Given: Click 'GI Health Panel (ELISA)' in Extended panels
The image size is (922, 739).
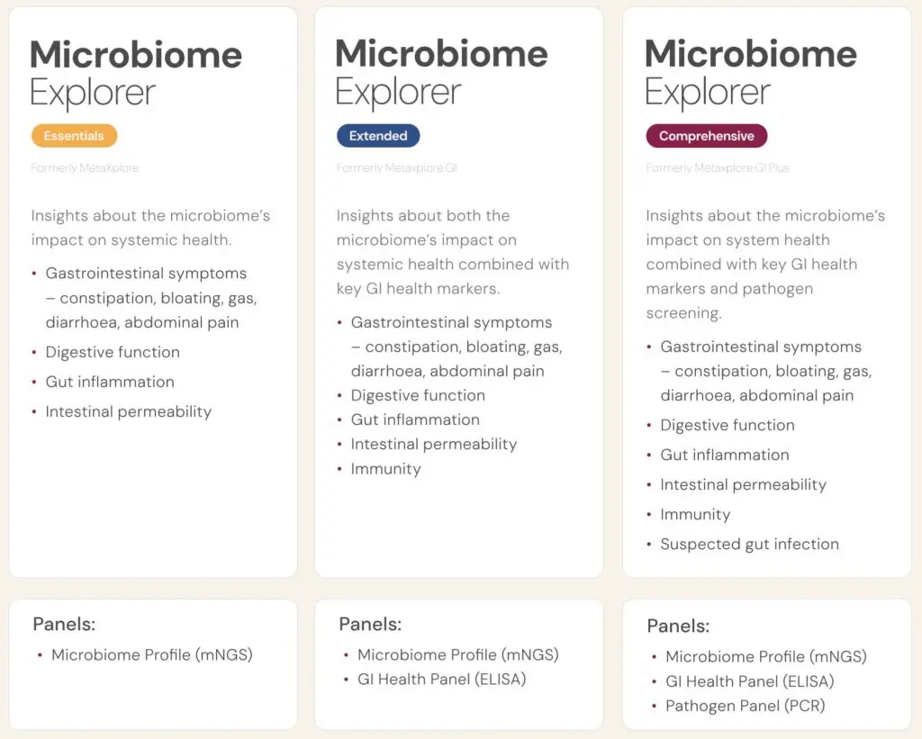Looking at the screenshot, I should 441,680.
